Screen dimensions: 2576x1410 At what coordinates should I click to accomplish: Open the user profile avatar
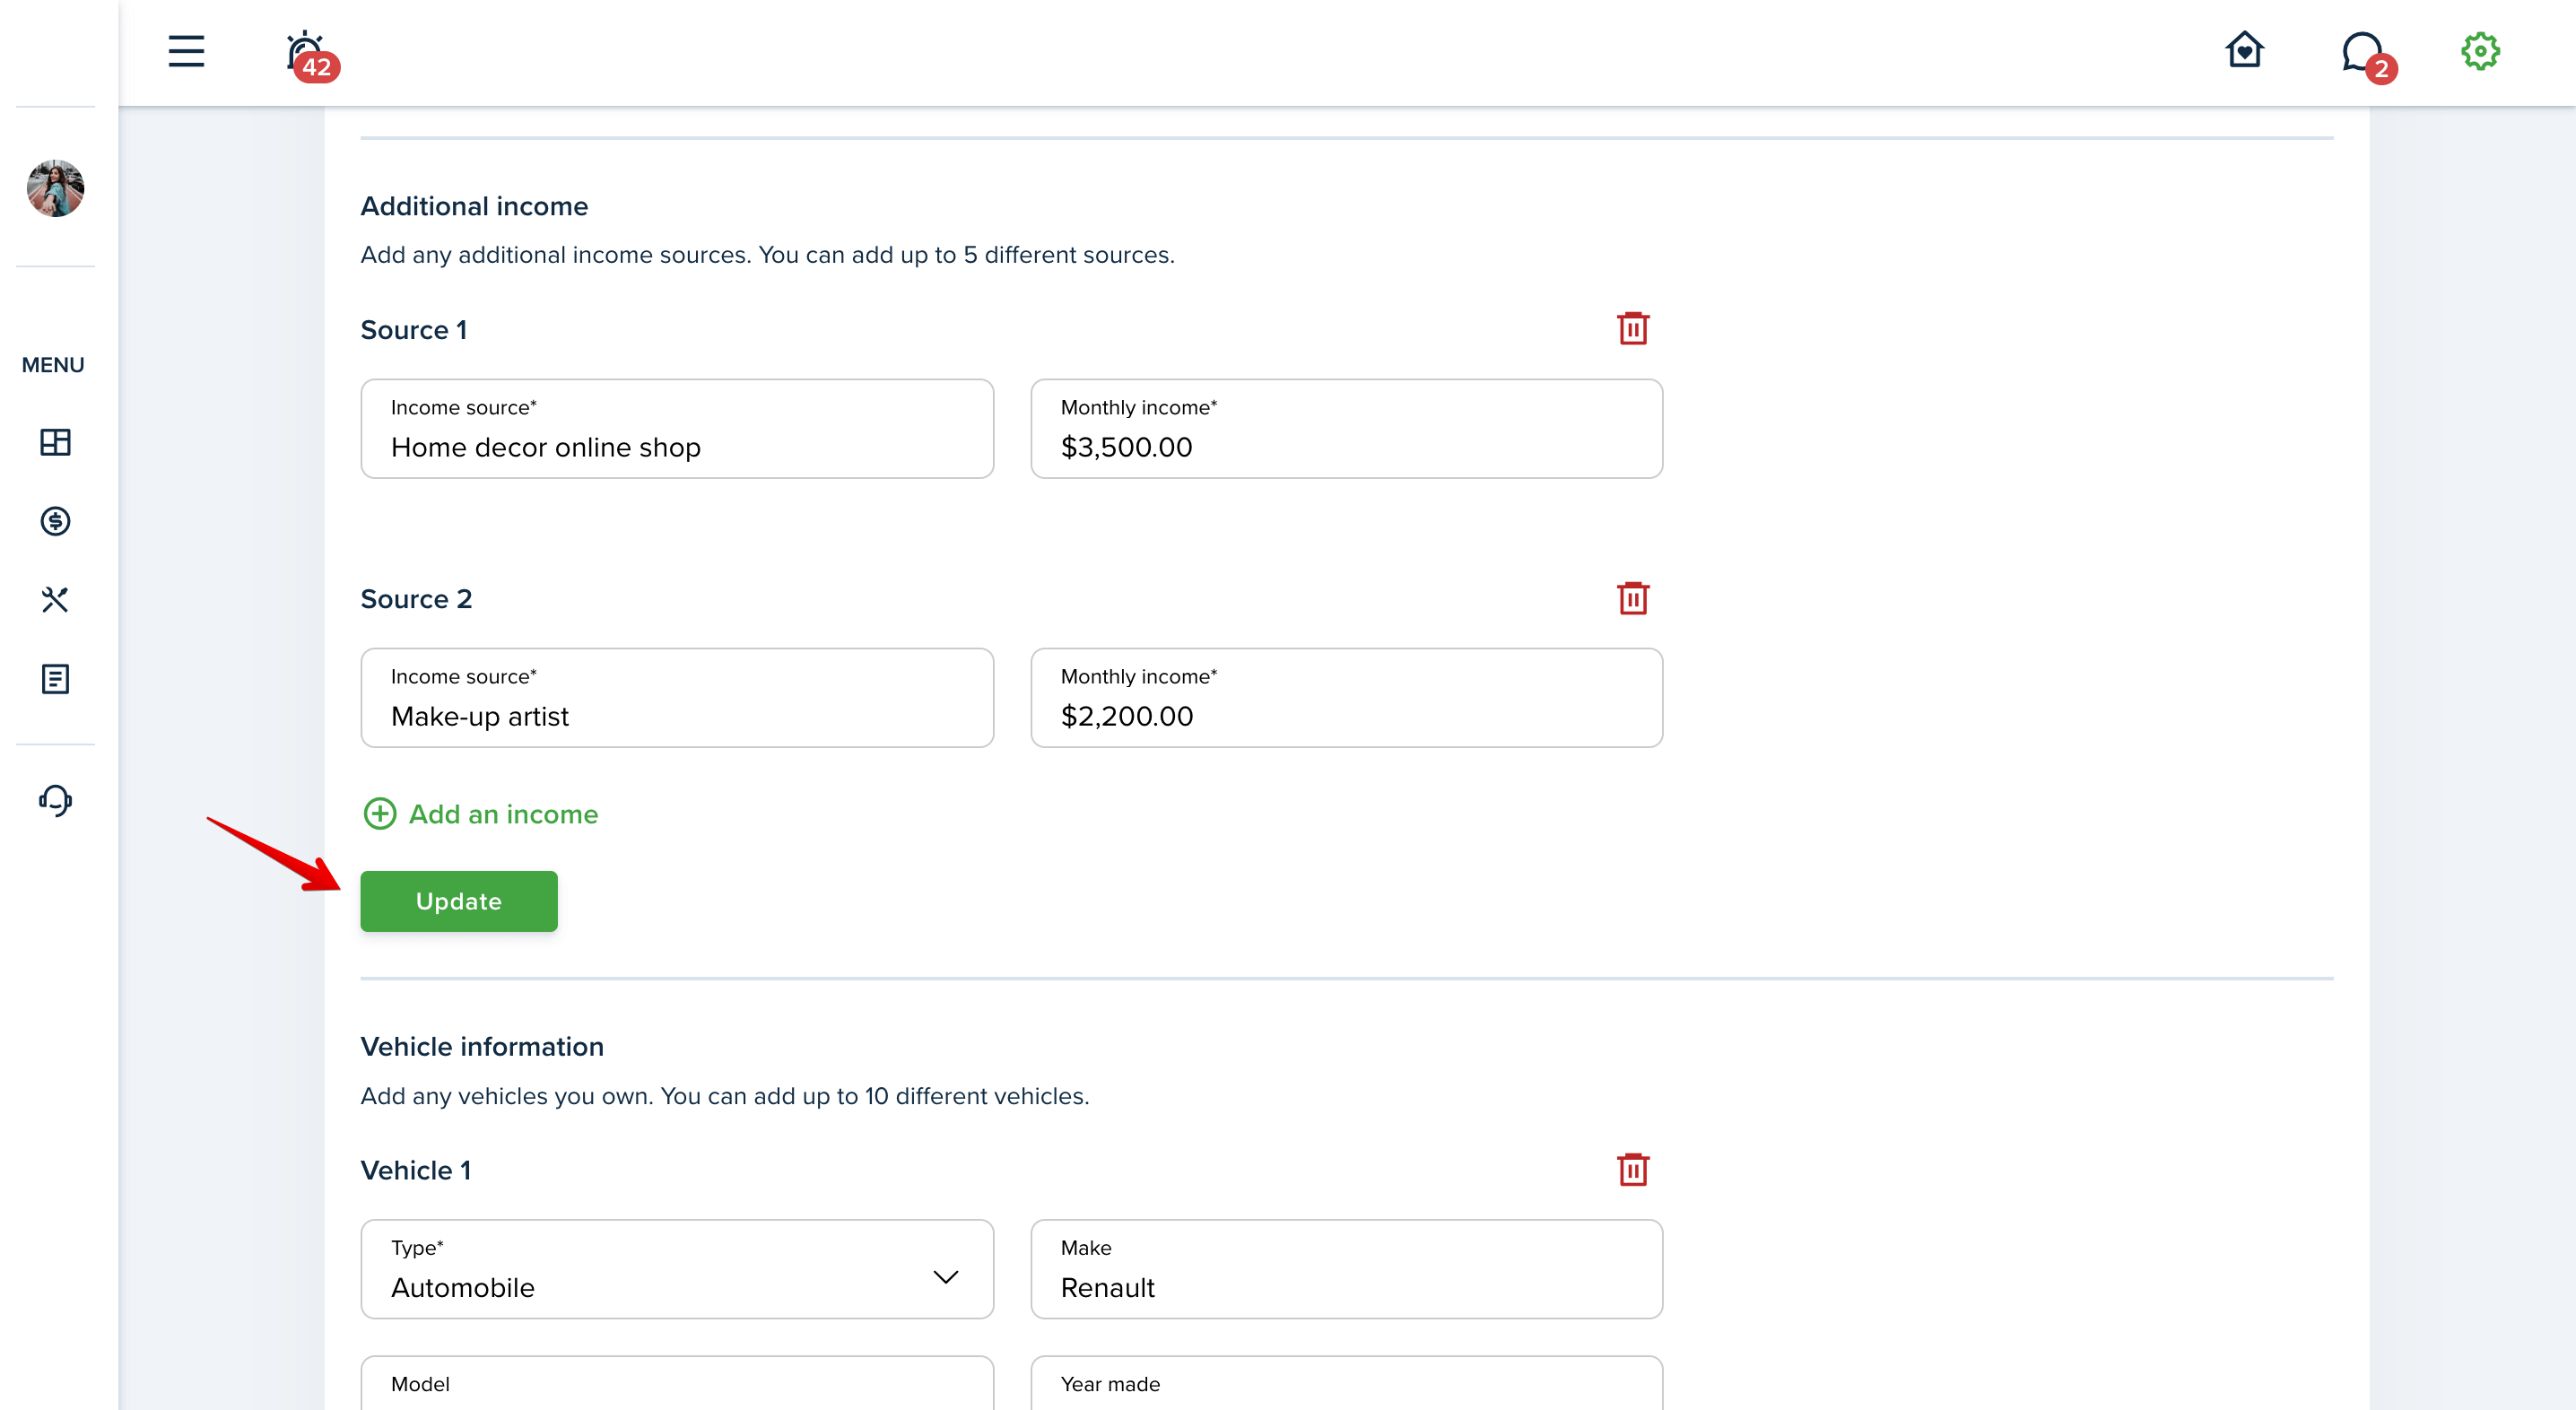[x=55, y=188]
